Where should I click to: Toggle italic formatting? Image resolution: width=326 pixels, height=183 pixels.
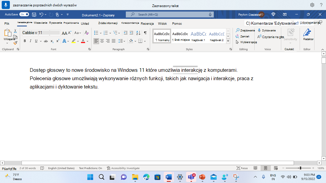coord(30,41)
